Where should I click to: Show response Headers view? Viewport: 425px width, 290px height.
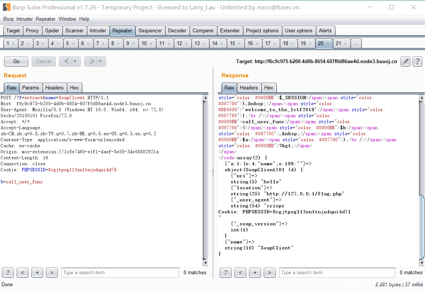point(249,88)
